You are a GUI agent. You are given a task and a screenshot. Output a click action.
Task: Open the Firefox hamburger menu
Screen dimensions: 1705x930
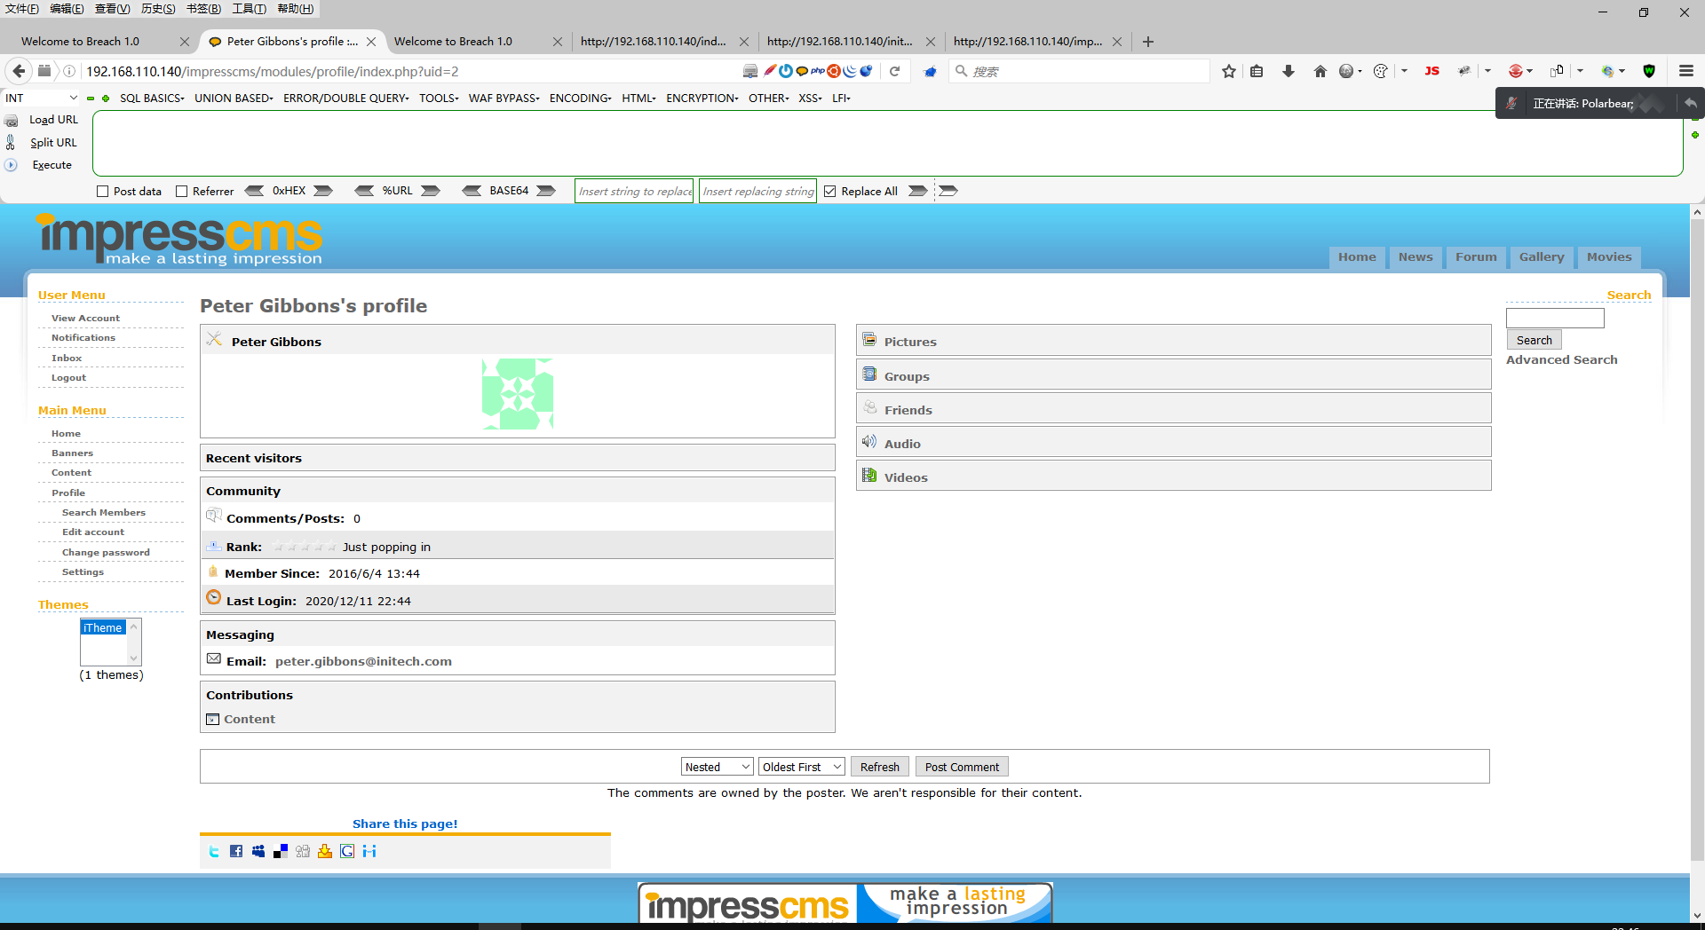tap(1686, 71)
